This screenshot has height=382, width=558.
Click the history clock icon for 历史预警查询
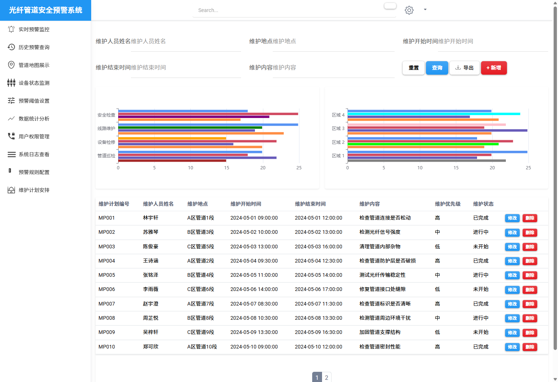[x=11, y=47]
